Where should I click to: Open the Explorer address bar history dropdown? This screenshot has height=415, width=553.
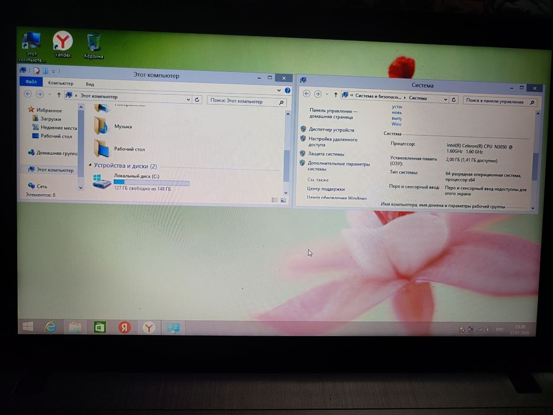click(188, 100)
